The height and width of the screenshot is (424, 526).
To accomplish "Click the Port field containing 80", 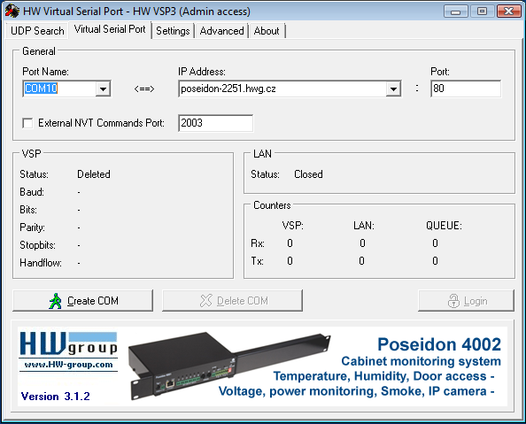I will [466, 89].
